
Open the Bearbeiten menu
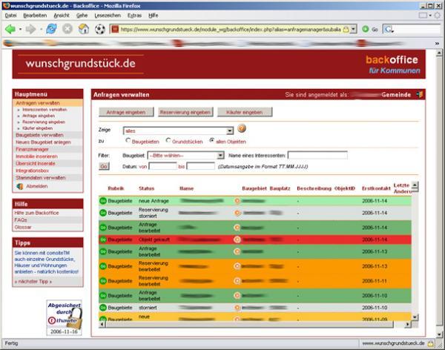(x=35, y=16)
